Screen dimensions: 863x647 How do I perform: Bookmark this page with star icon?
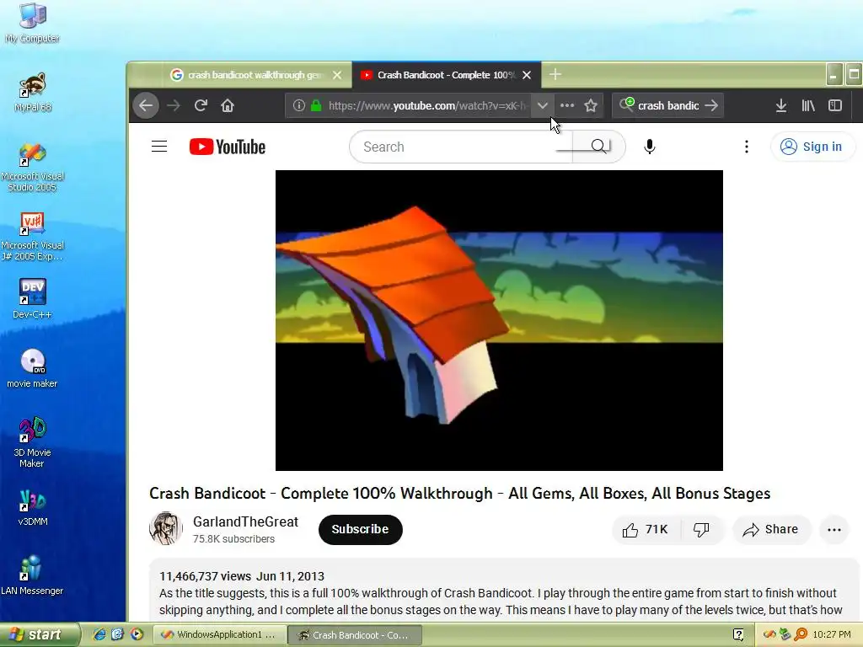pyautogui.click(x=591, y=105)
